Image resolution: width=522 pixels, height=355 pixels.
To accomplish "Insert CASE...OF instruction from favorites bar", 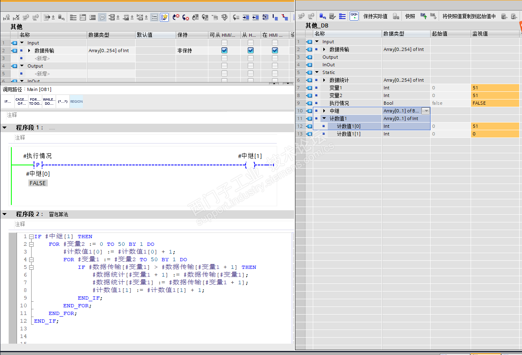I will tap(21, 101).
